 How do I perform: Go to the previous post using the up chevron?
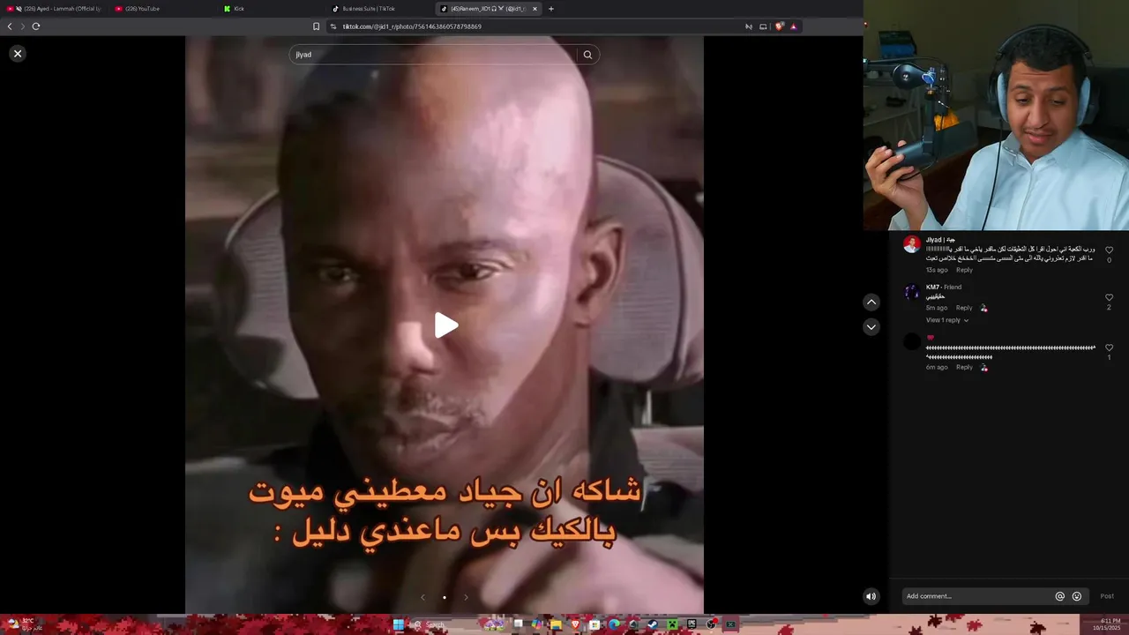tap(871, 303)
